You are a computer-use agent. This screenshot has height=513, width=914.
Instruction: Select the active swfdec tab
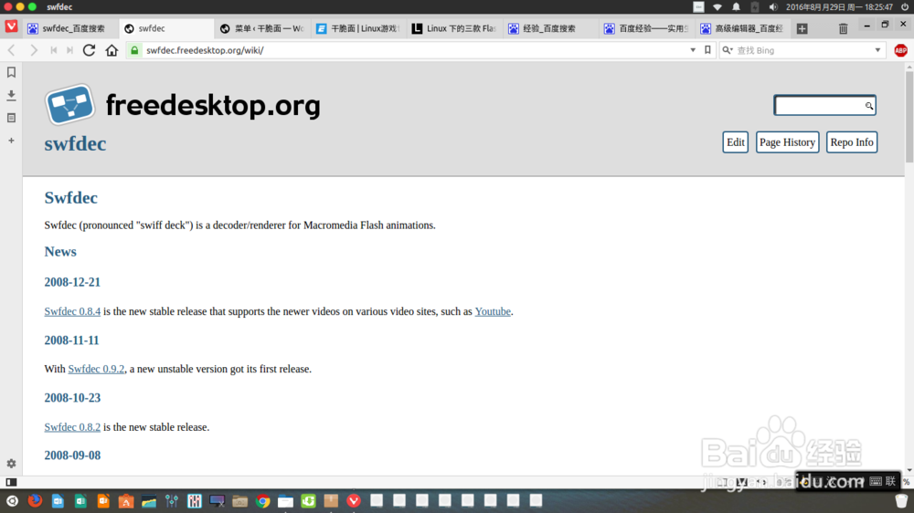(166, 28)
